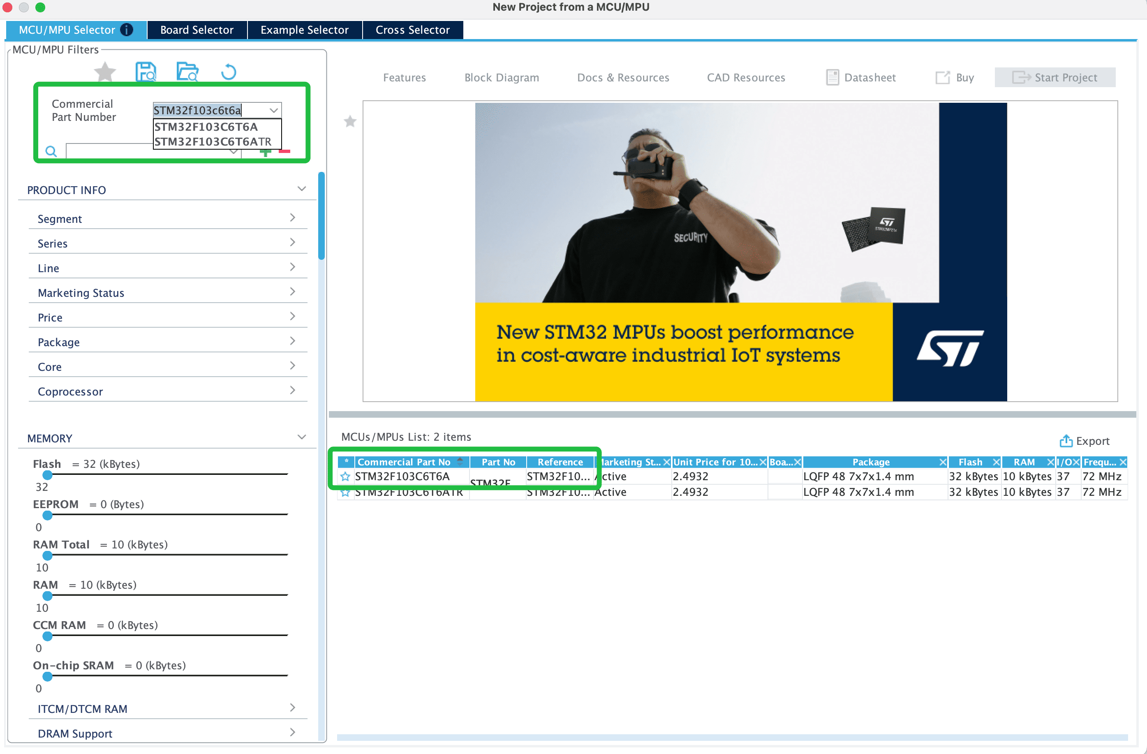Collapse the MEMORY section
Image resolution: width=1147 pixels, height=754 pixels.
302,437
